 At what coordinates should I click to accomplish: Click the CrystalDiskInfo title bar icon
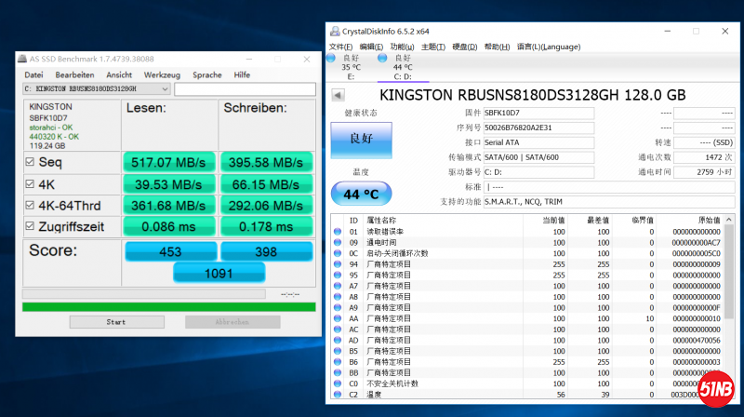coord(334,31)
